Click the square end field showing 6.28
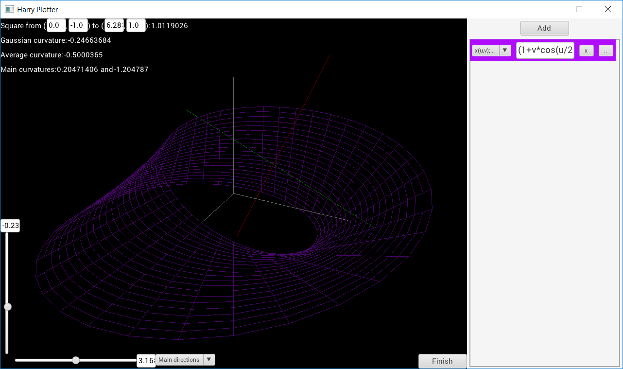 pos(114,26)
